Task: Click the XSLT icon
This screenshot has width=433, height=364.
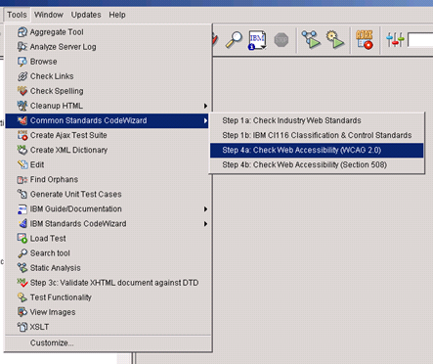Action: coord(22,327)
